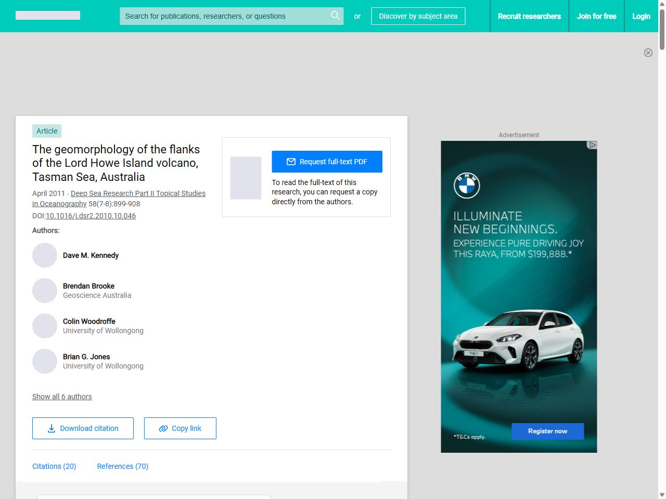This screenshot has height=499, width=666.
Task: Click the publication preview thumbnail
Action: (x=246, y=178)
